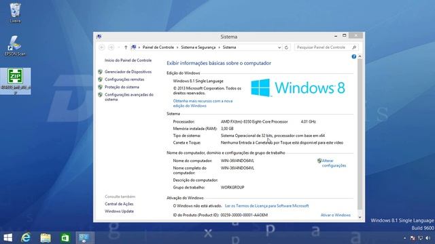
Task: Open Configurações remotas
Action: [124, 79]
